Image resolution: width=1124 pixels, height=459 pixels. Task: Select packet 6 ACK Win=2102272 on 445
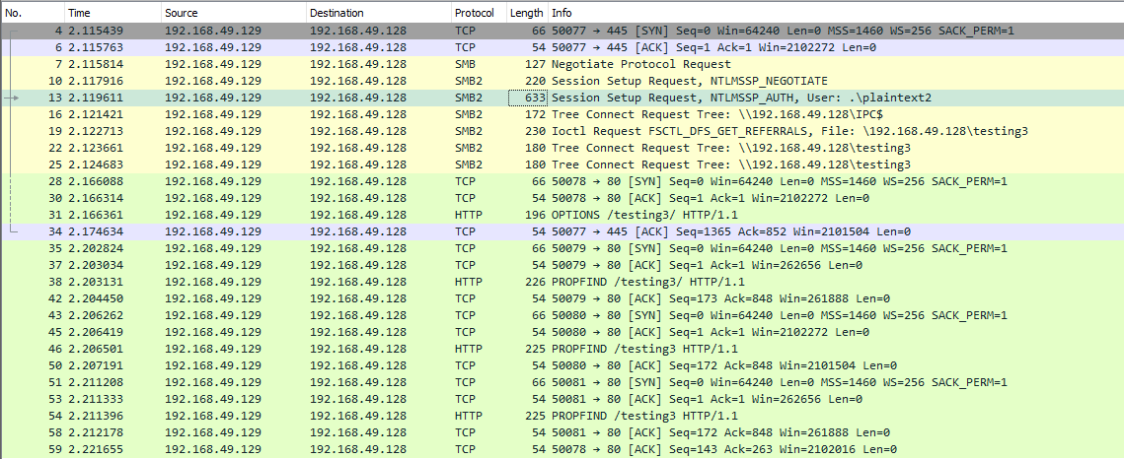(x=562, y=47)
